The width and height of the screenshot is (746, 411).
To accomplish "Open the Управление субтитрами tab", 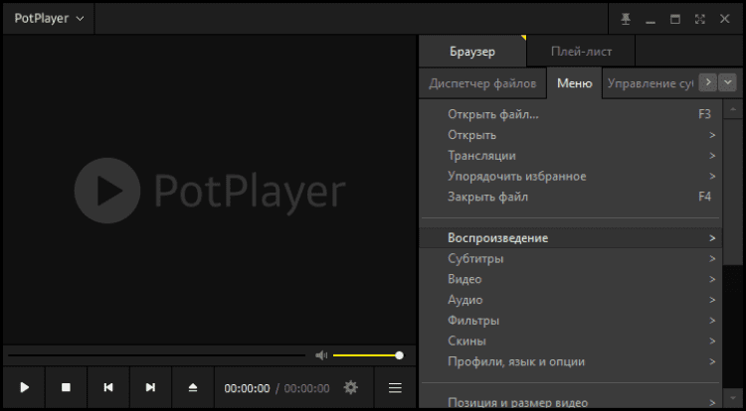I will [650, 83].
